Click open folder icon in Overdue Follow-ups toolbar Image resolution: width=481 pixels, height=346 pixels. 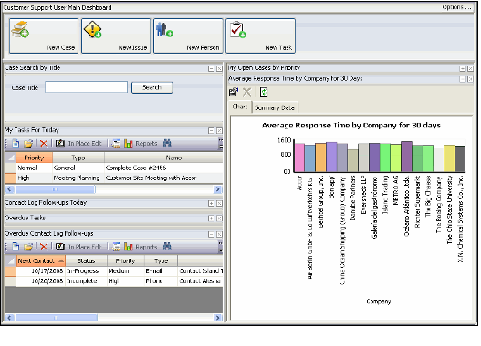(x=28, y=247)
